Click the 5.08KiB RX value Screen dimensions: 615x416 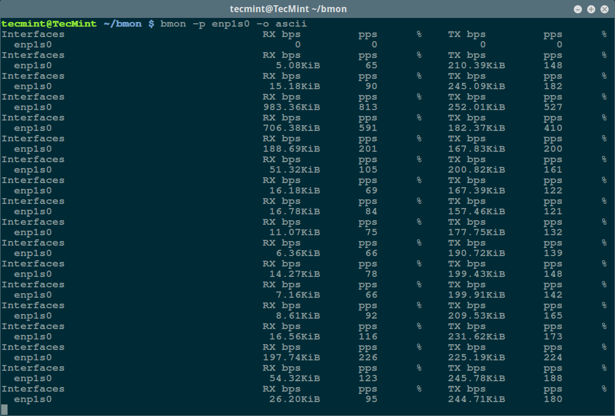pyautogui.click(x=299, y=65)
